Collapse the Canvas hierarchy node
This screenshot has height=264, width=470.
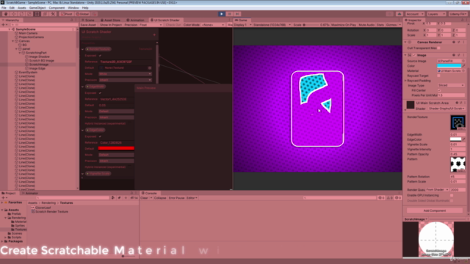coord(13,41)
